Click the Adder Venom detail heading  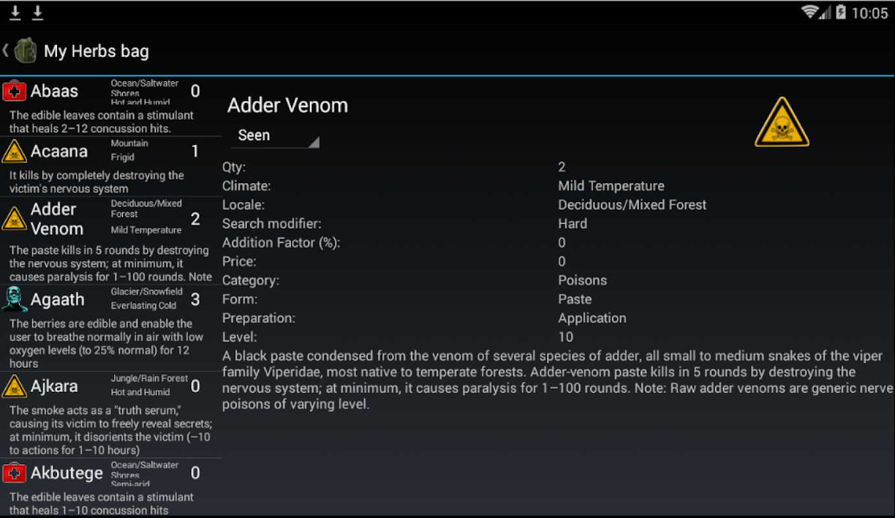(x=288, y=106)
